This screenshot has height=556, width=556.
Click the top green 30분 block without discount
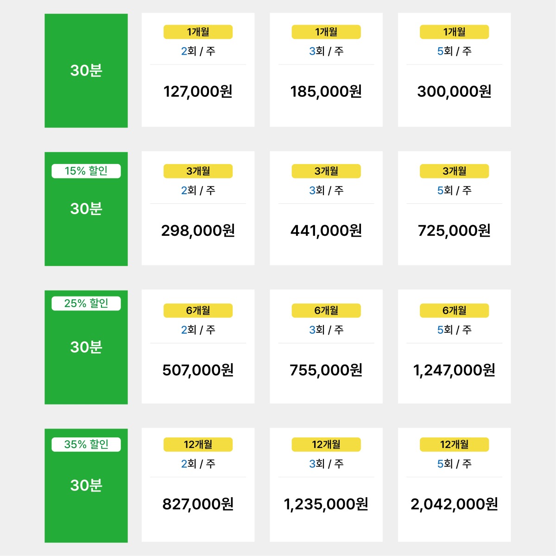(86, 70)
